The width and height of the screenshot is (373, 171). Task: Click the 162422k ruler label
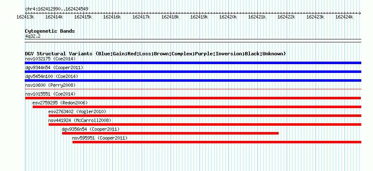coord(286,17)
